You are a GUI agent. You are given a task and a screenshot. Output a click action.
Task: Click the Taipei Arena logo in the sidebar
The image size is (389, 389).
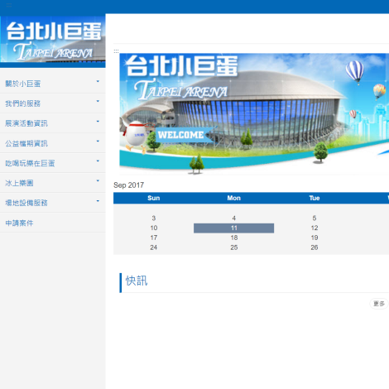53,39
